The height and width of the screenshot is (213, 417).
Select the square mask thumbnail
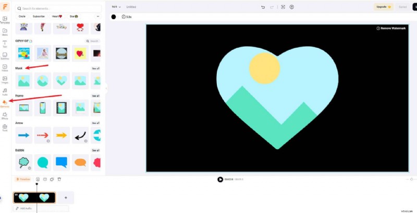click(x=24, y=81)
